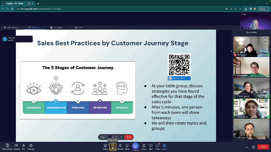
Task: Toggle the Mic in bottom toolbar
Action: (23, 146)
